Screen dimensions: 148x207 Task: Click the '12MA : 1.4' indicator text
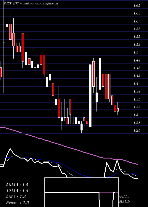[17, 191]
